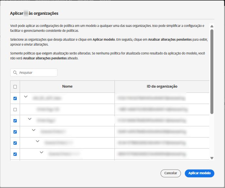Check the unchecked second organization row's checkbox
This screenshot has width=225, height=188.
click(x=15, y=110)
